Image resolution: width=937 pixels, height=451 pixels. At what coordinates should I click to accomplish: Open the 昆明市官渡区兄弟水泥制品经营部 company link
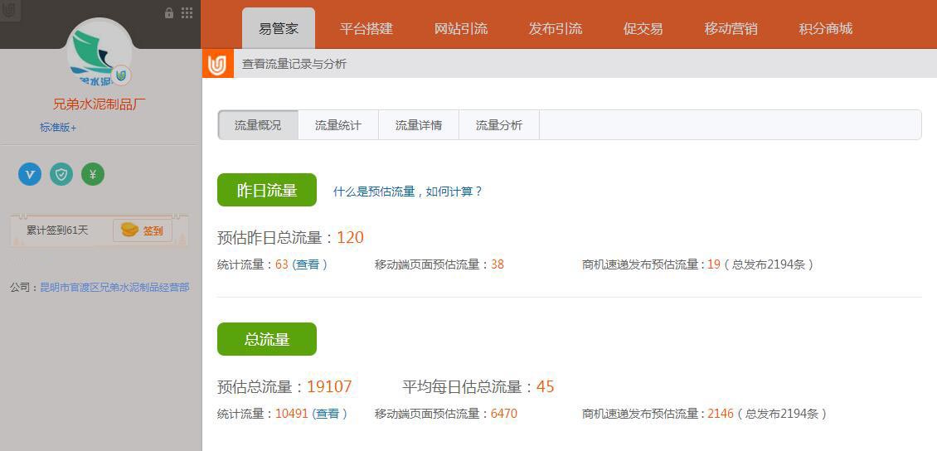114,288
